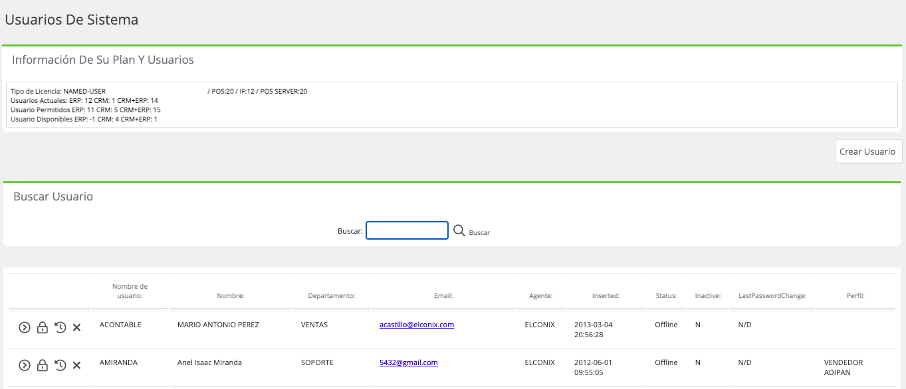Open 5432@gmail.com email link
The height and width of the screenshot is (389, 906).
(x=409, y=362)
